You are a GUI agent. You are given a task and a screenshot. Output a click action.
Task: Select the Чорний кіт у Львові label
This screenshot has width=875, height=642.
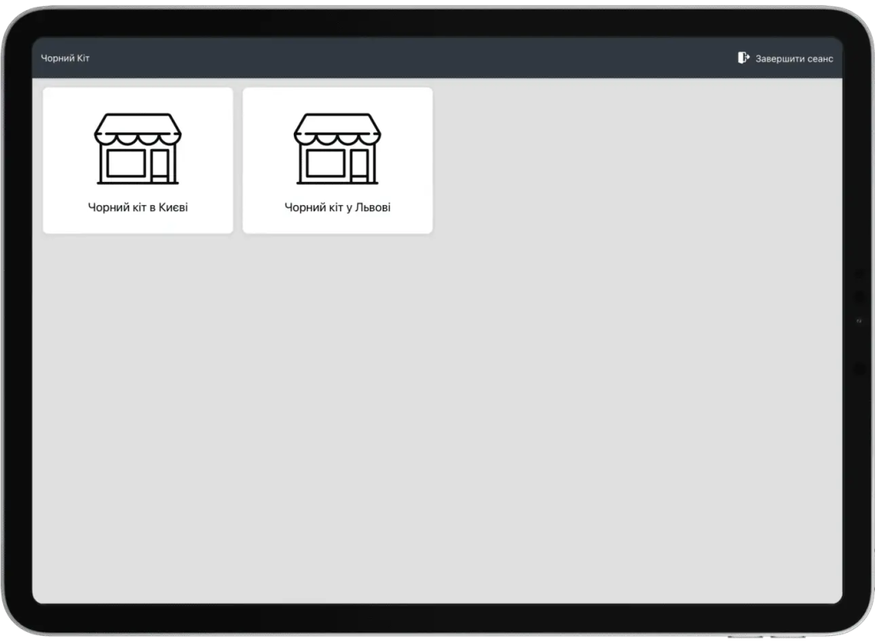[x=338, y=207]
